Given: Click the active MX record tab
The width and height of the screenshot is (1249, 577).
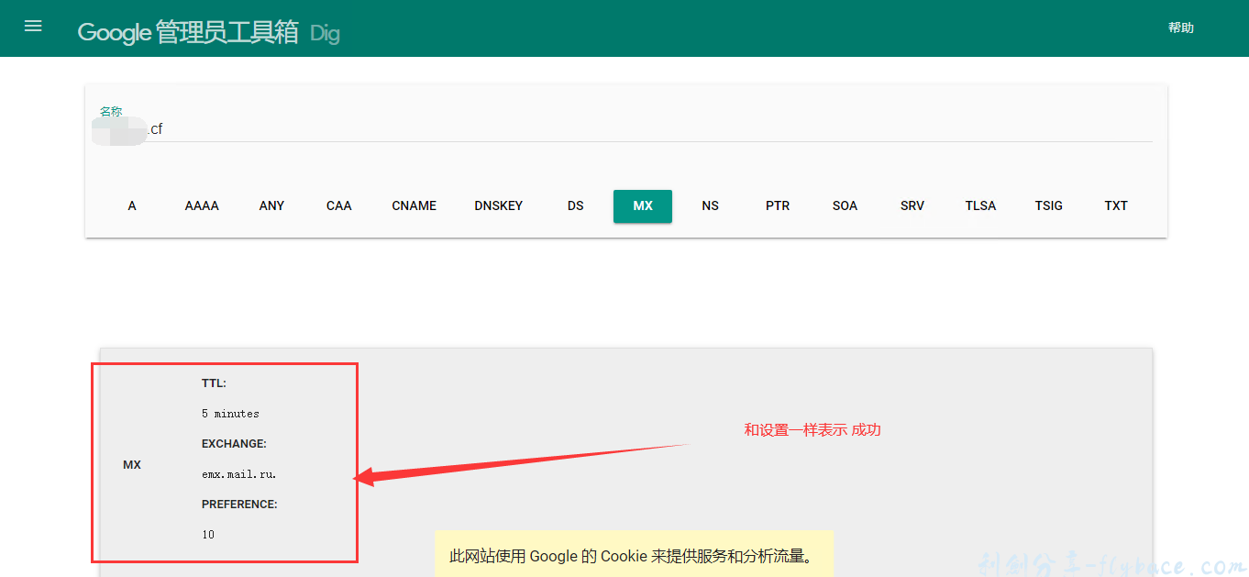Looking at the screenshot, I should coord(642,205).
